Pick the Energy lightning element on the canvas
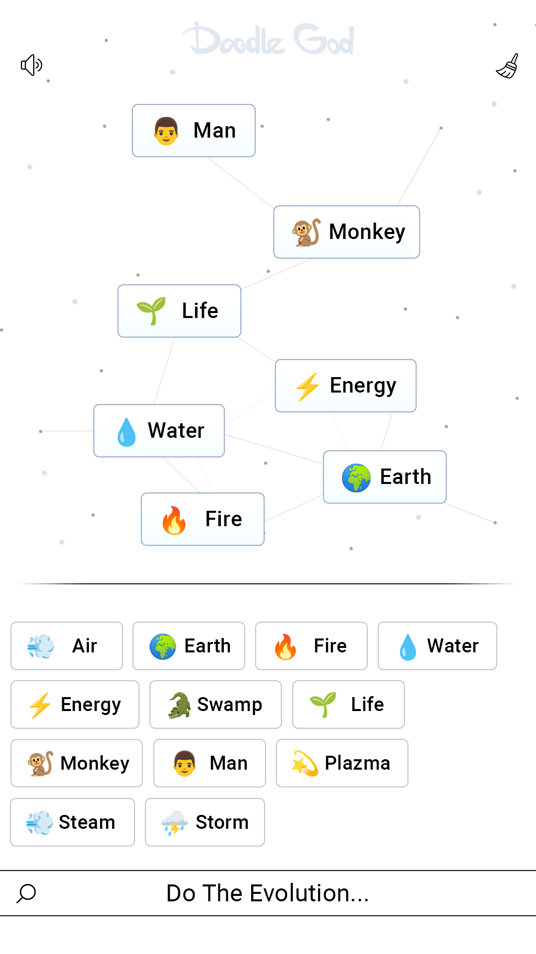 pyautogui.click(x=345, y=386)
